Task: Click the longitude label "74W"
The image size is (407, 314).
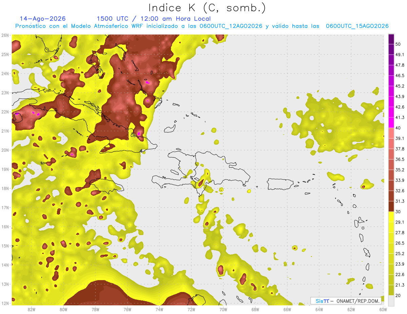Action: [x=159, y=309]
